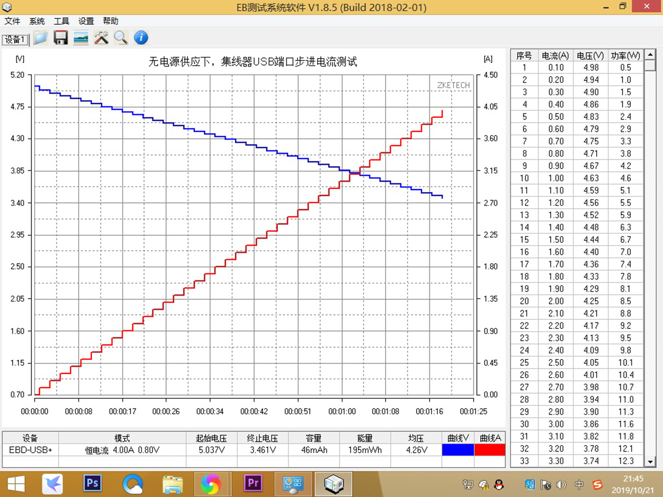Click the 恒电流 4.00A 0.80V mode cell
The height and width of the screenshot is (497, 663).
click(122, 450)
